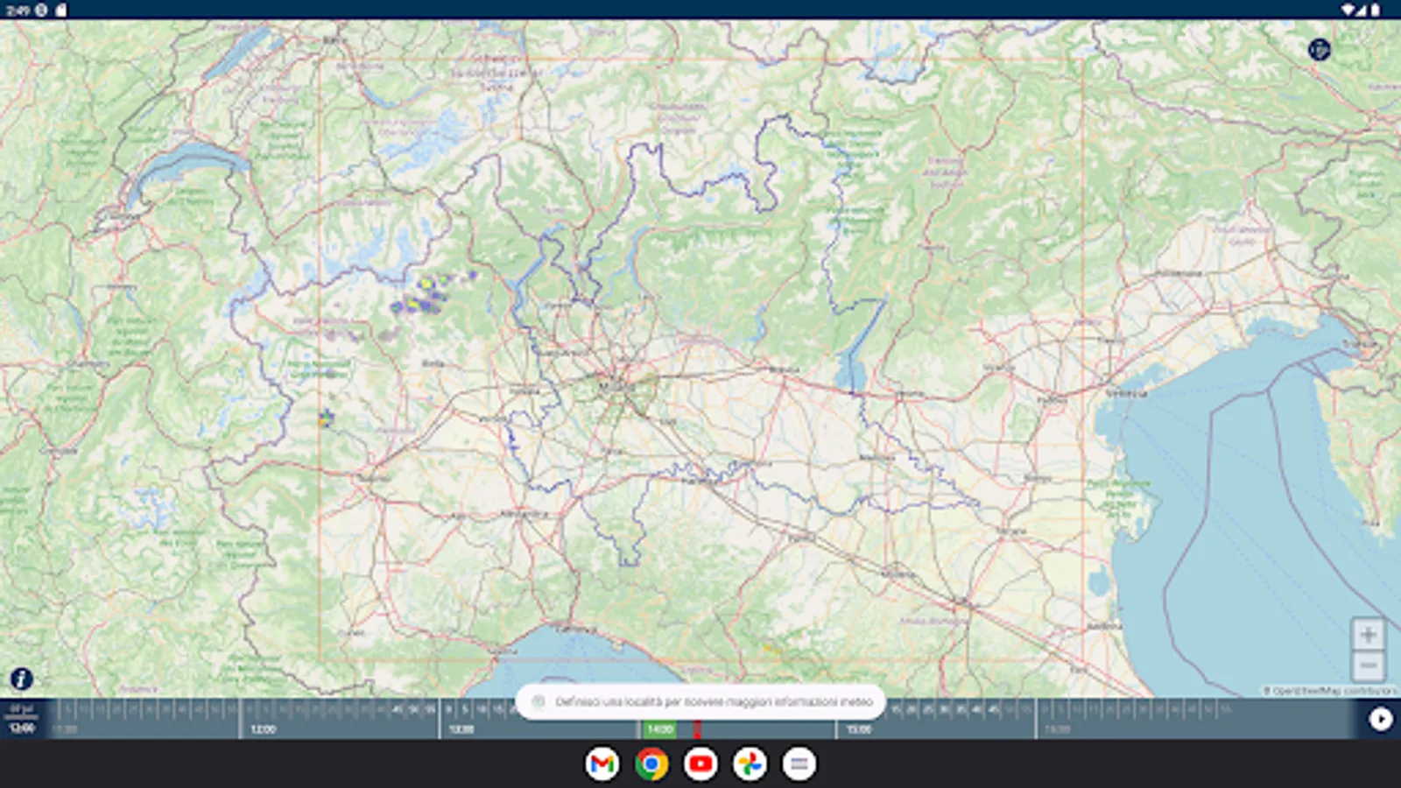Click the clock in the status bar
Image resolution: width=1401 pixels, height=788 pixels.
click(x=18, y=11)
